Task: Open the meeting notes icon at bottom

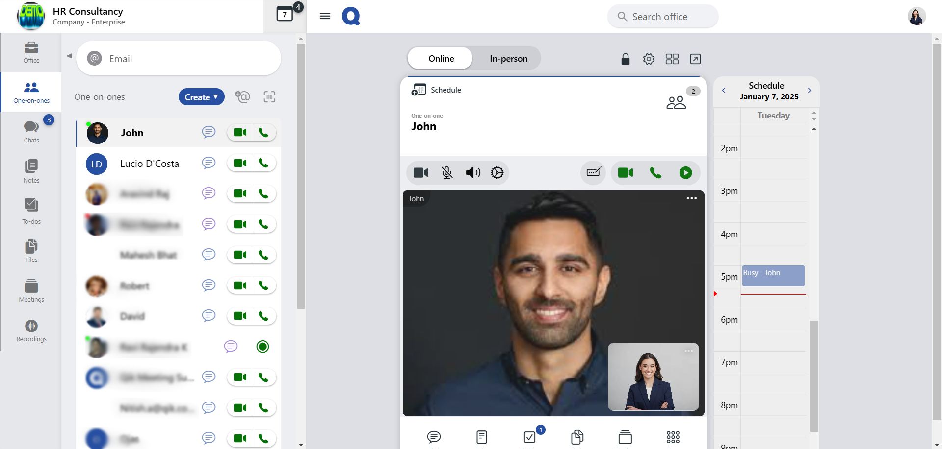Action: [482, 437]
